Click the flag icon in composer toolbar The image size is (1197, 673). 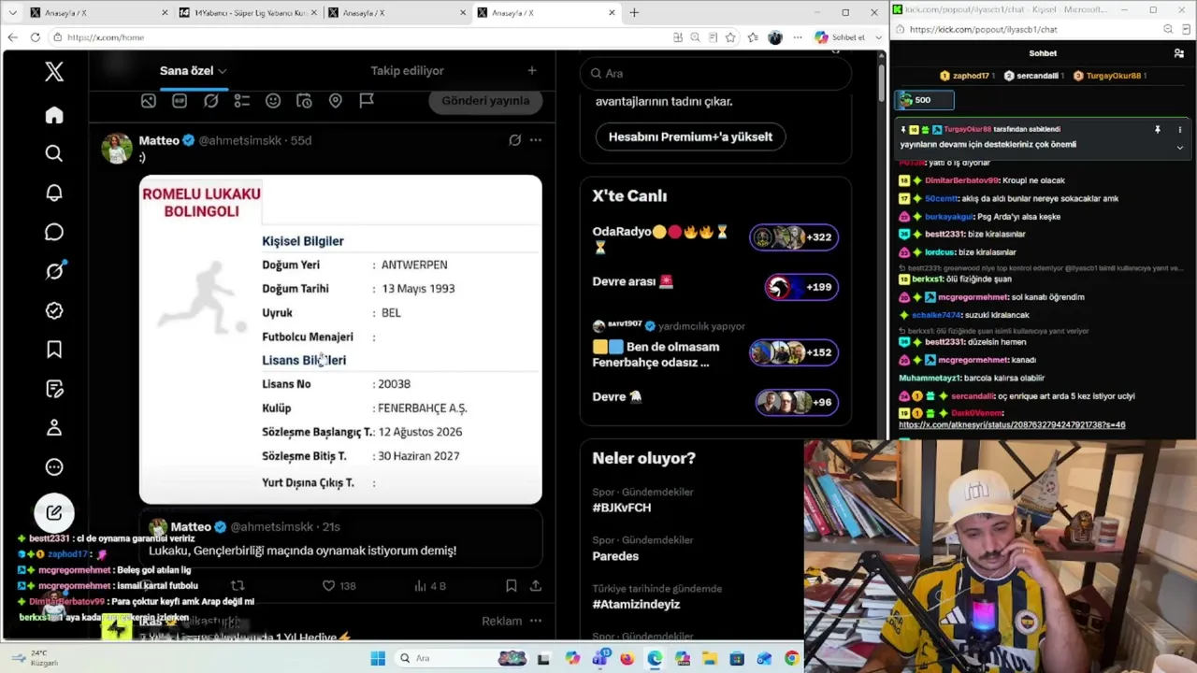367,101
